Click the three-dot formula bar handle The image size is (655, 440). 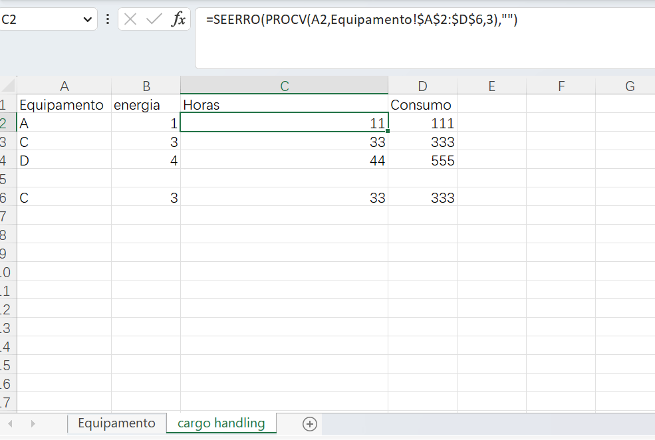(x=108, y=19)
